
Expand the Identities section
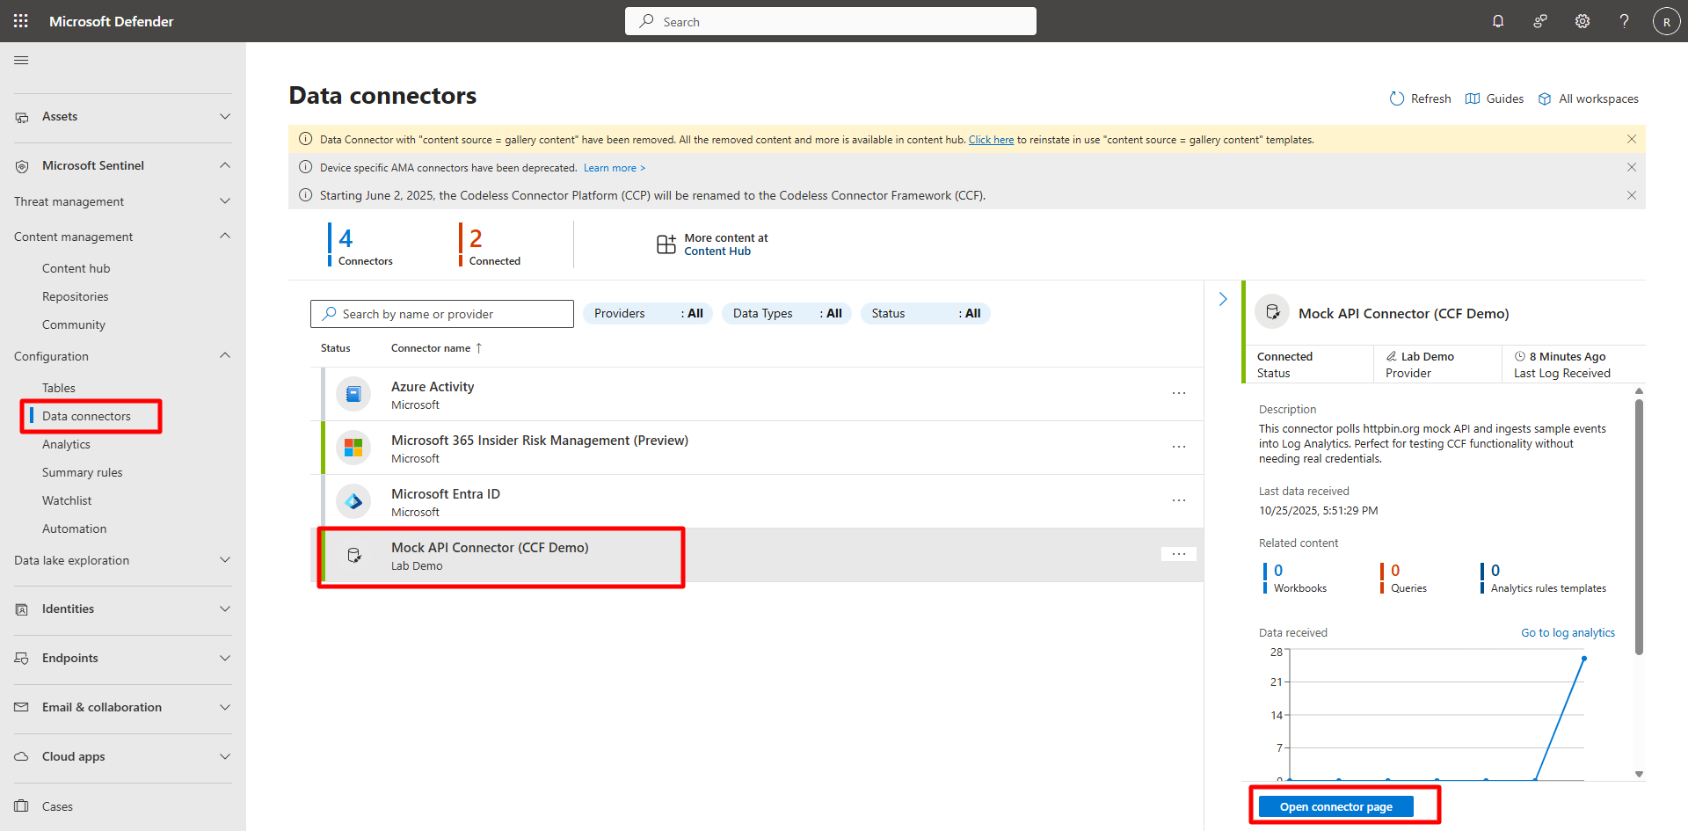tap(225, 609)
